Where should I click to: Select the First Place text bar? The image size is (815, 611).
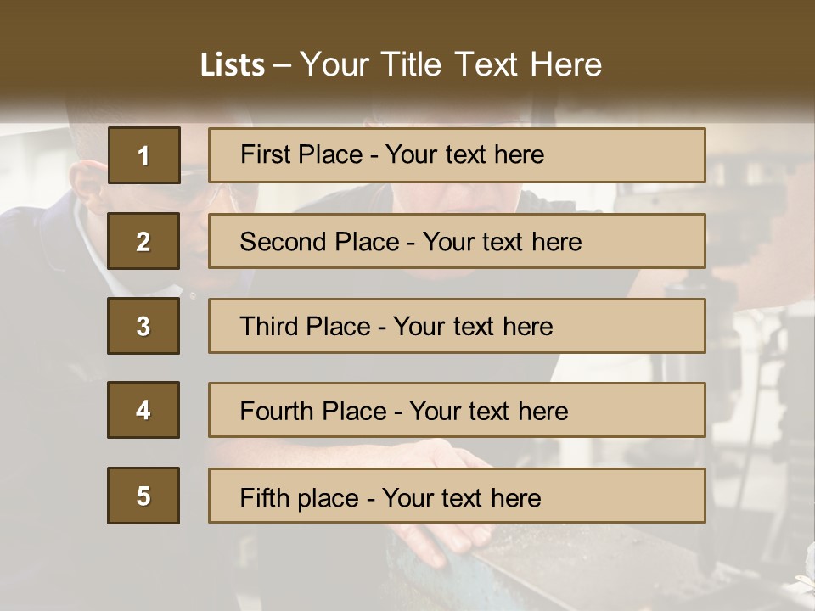click(x=457, y=155)
